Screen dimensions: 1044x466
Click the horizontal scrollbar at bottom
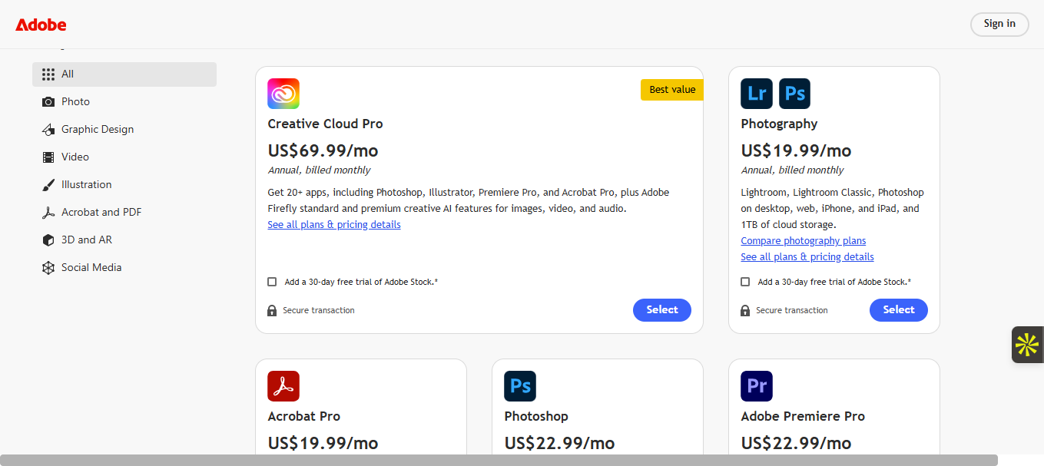click(499, 460)
